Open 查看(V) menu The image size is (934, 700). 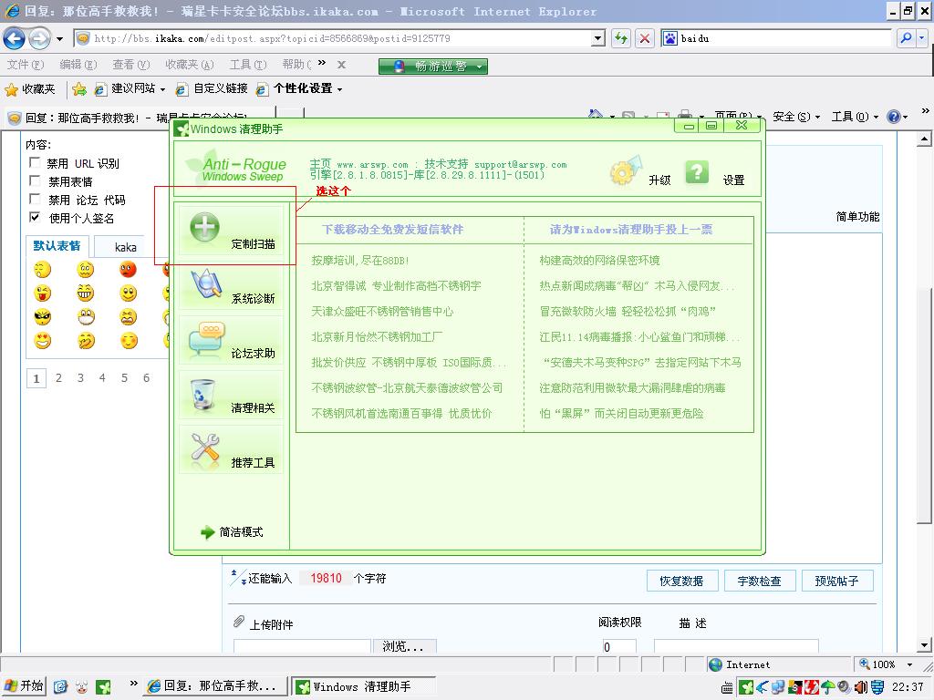coord(131,65)
